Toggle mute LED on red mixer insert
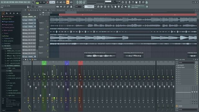The height and width of the screenshot is (112, 199). [x=81, y=77]
